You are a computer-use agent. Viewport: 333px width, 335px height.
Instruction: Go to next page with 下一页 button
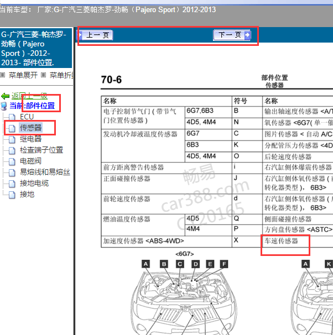pos(232,35)
